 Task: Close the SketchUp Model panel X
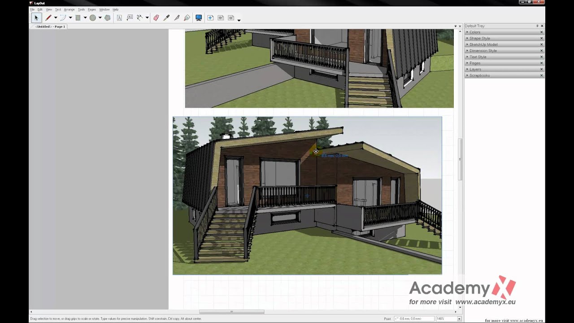coord(541,44)
